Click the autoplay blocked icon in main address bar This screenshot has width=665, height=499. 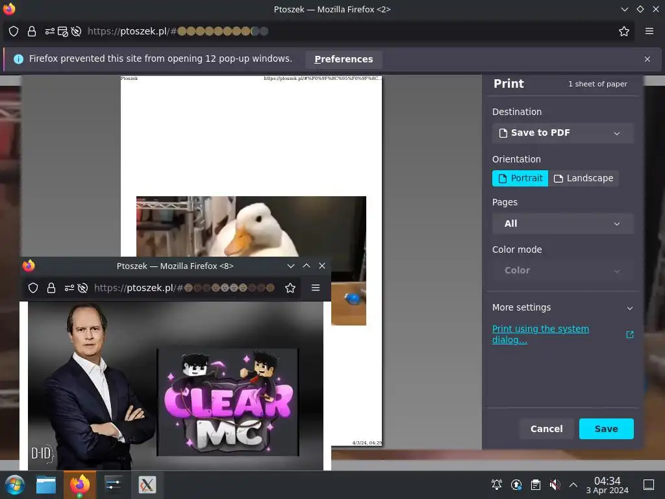(x=76, y=31)
